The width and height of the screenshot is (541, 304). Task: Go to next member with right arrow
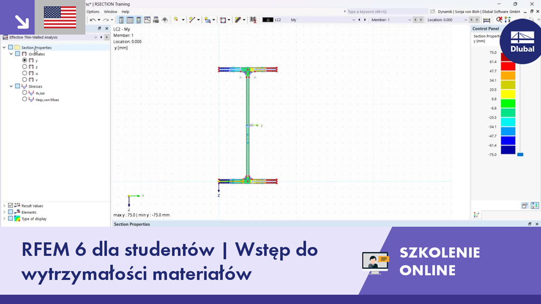tap(421, 20)
